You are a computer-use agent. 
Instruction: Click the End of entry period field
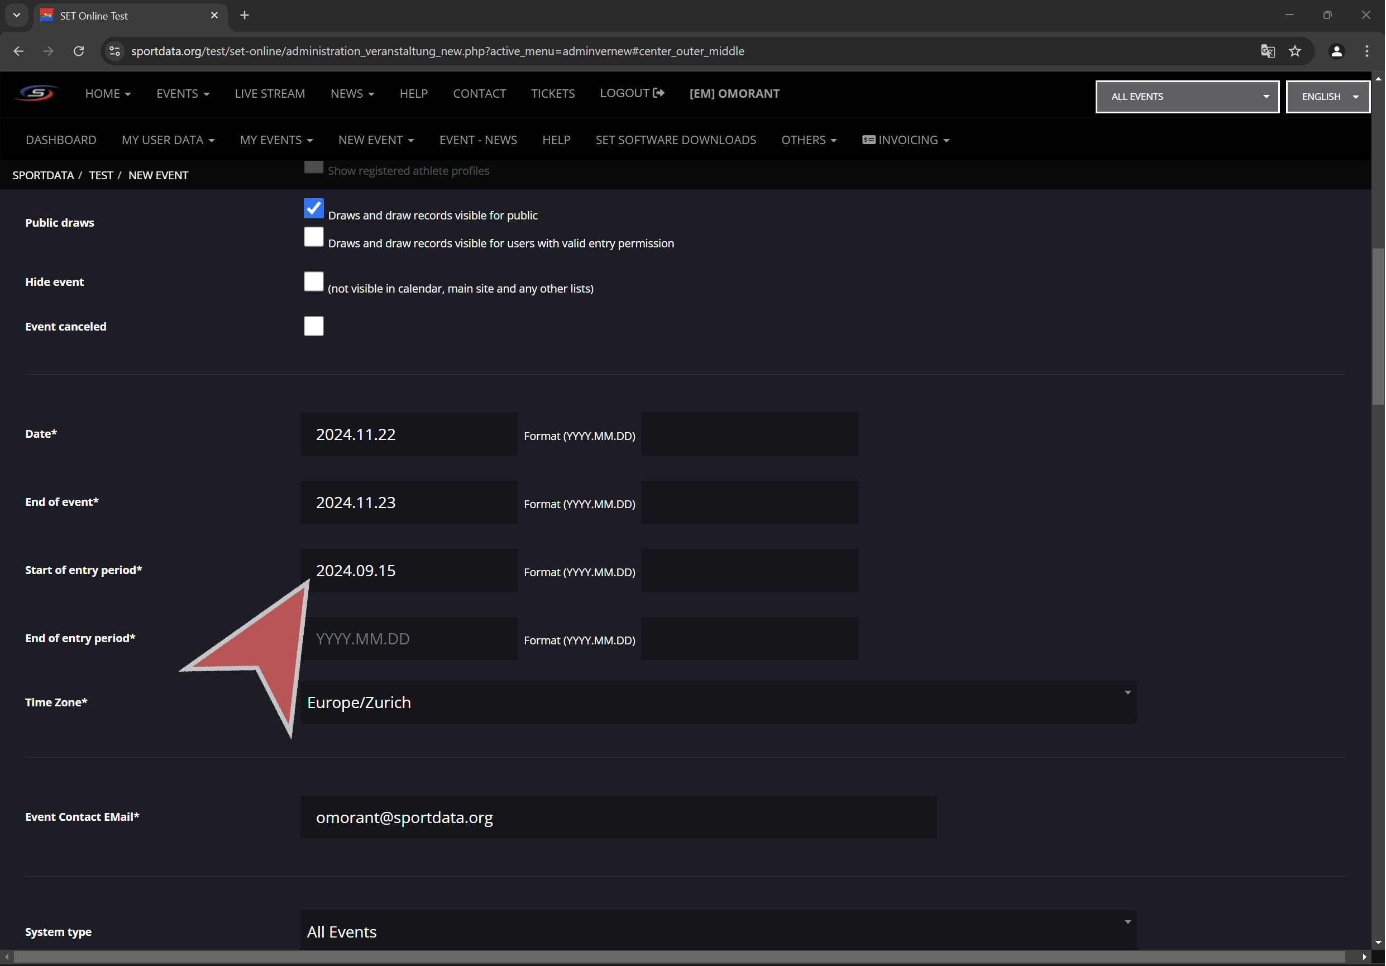[x=409, y=639]
